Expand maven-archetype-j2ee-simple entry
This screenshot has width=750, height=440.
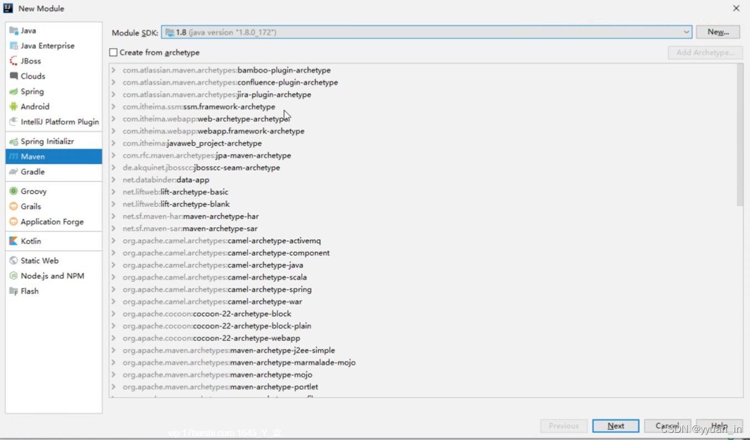pyautogui.click(x=114, y=350)
